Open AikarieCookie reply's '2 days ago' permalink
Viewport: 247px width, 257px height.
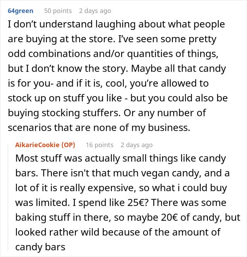click(x=137, y=145)
